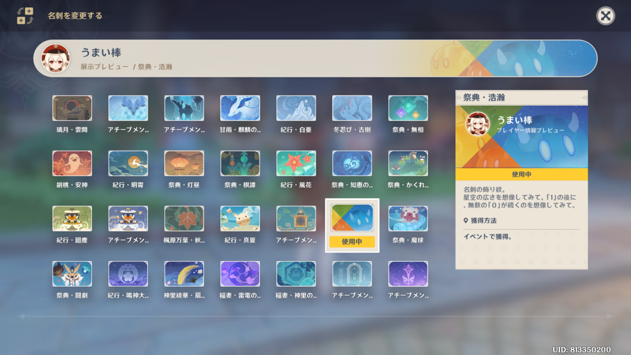Select the 胡桃・安神 ghost namecard
631x355 pixels.
(72, 164)
